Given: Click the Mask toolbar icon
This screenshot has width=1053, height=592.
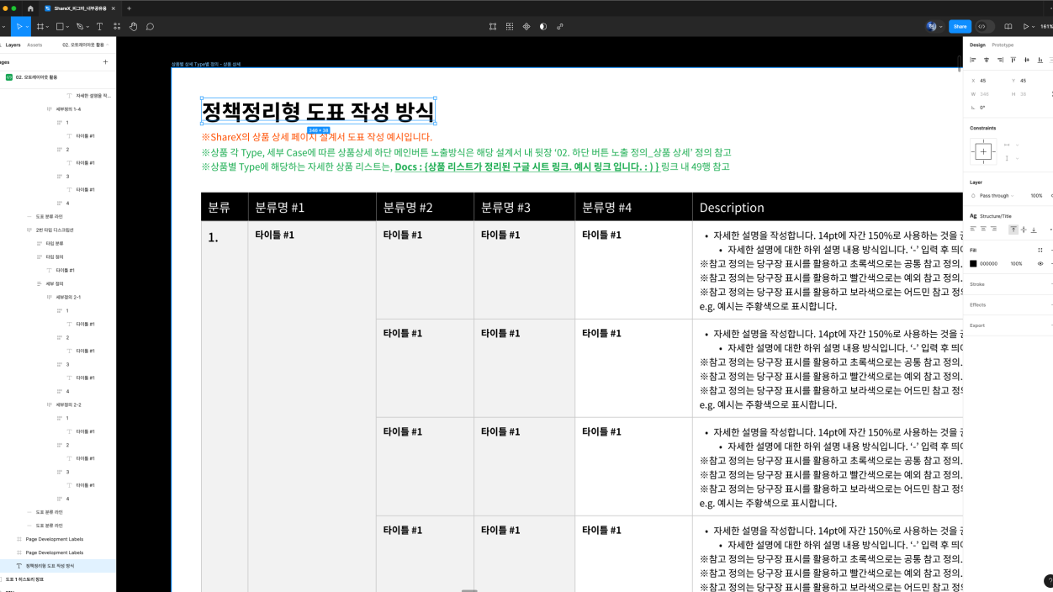Looking at the screenshot, I should pyautogui.click(x=543, y=27).
